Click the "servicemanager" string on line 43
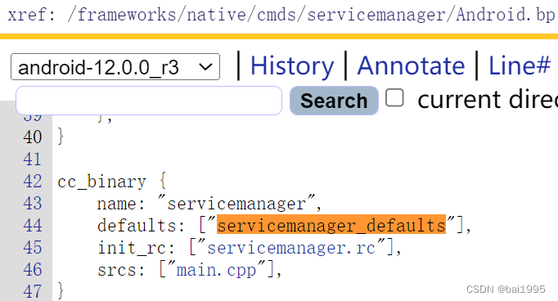This screenshot has width=558, height=301. tap(236, 203)
